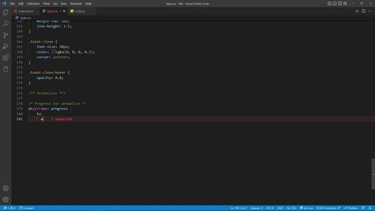Open the Run and Debug view
This screenshot has width=375, height=211.
[5, 46]
